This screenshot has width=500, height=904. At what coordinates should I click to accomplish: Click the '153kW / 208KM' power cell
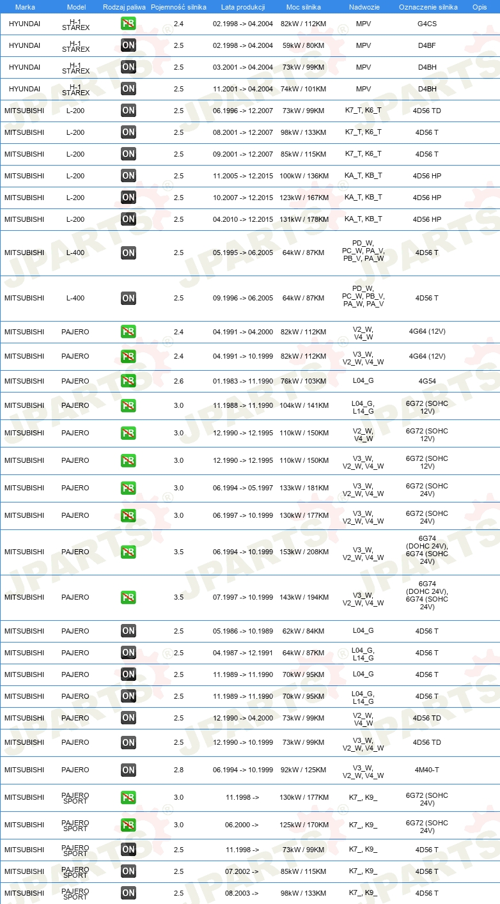(304, 552)
